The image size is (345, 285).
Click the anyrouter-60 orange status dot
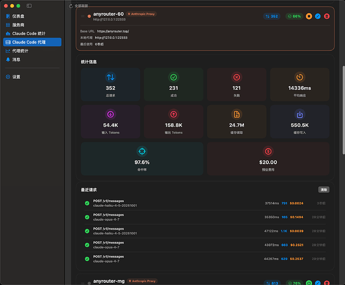[x=89, y=17]
